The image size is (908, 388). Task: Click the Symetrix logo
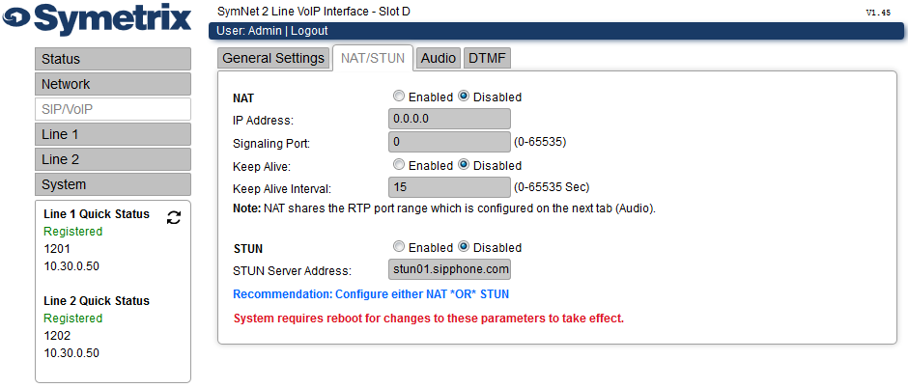97,19
